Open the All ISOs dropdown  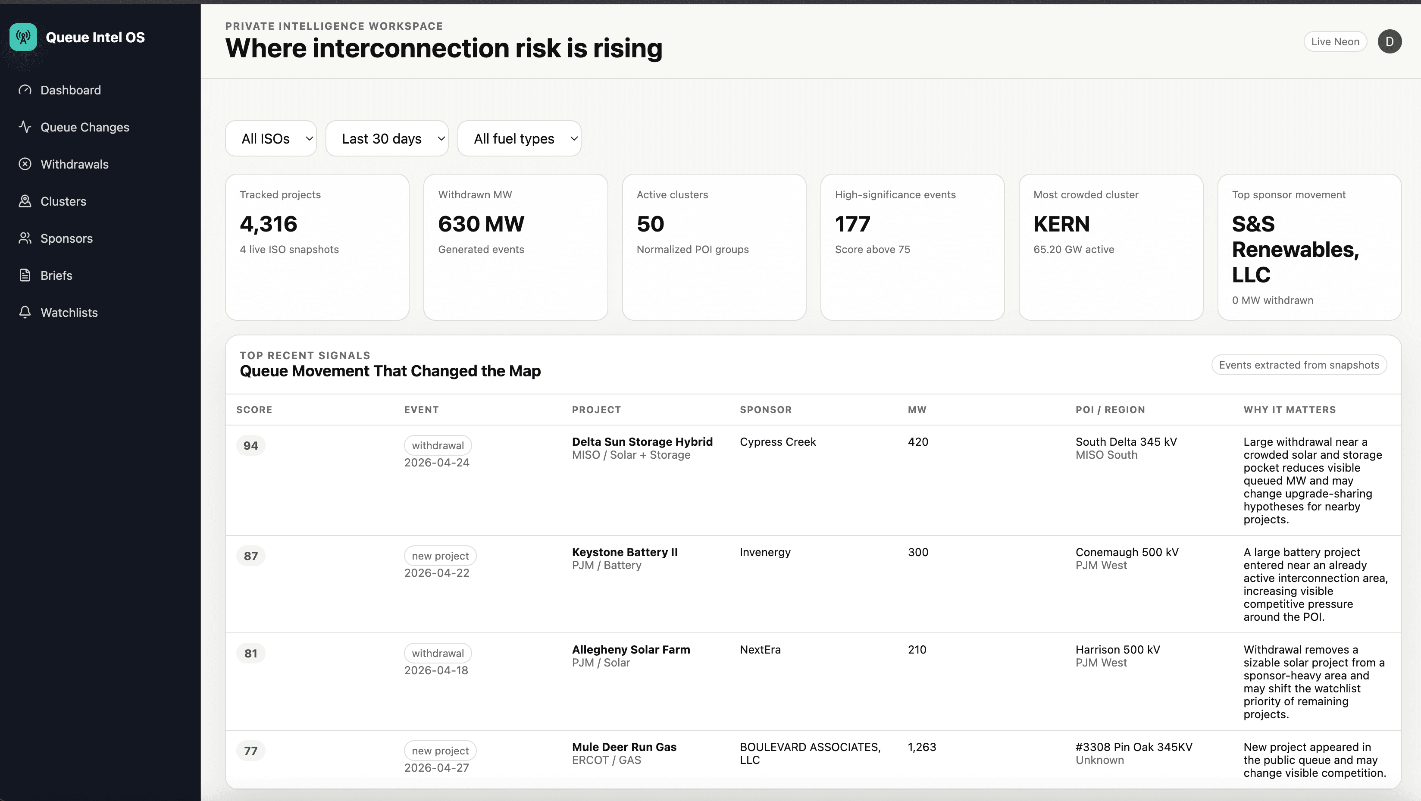pos(271,138)
